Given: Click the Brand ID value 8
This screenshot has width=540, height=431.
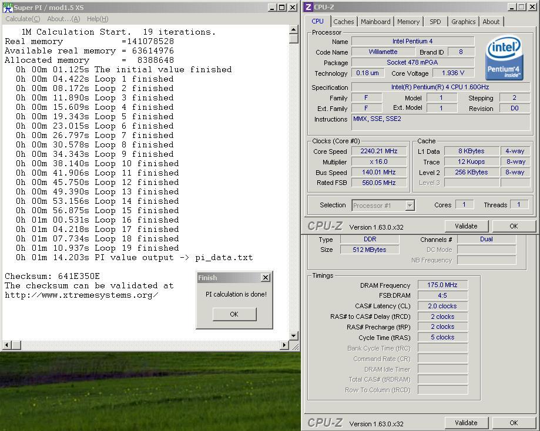Looking at the screenshot, I should [x=461, y=52].
